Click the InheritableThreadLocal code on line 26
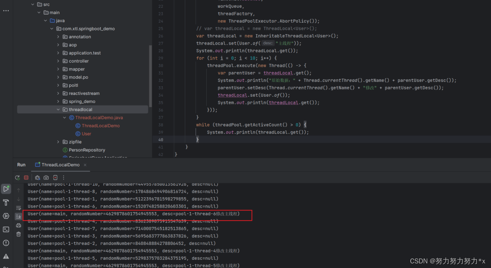This screenshot has height=268, width=491. pos(267,36)
